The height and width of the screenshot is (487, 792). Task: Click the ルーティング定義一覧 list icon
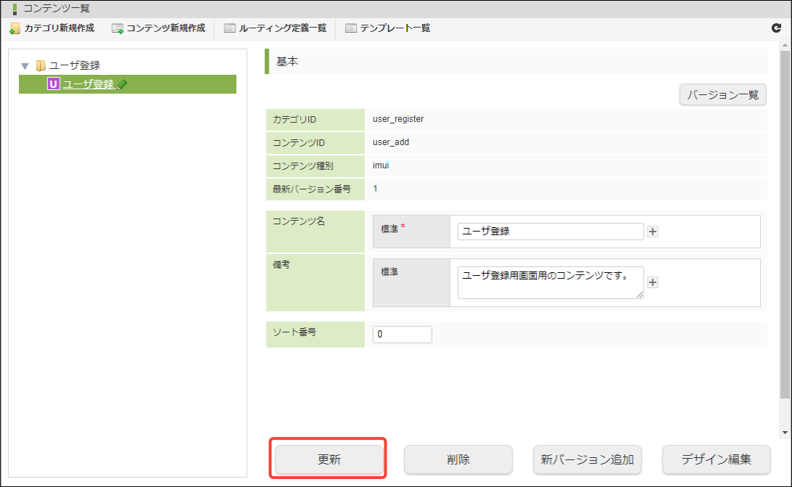230,28
